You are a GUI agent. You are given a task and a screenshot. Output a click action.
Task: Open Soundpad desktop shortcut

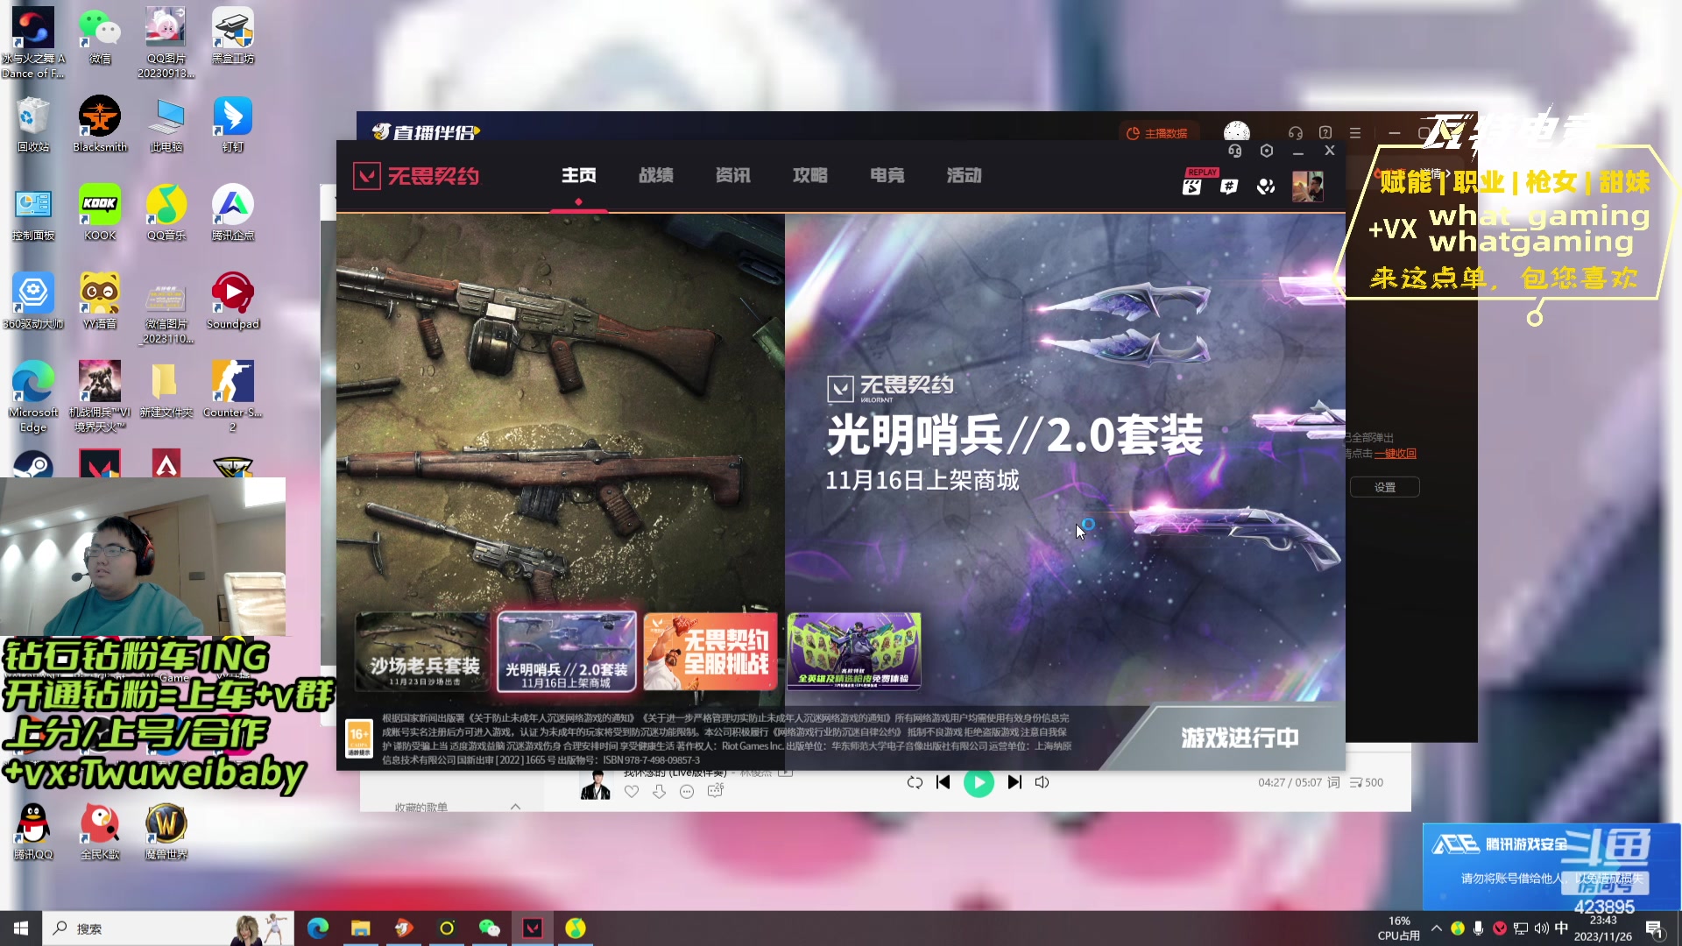coord(233,302)
